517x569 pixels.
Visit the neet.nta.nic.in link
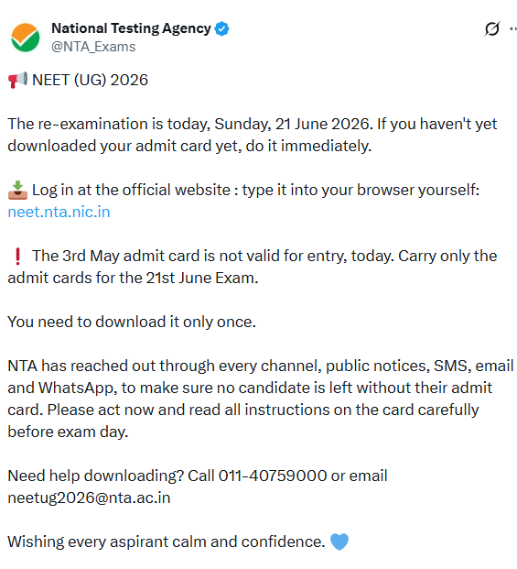pos(59,212)
